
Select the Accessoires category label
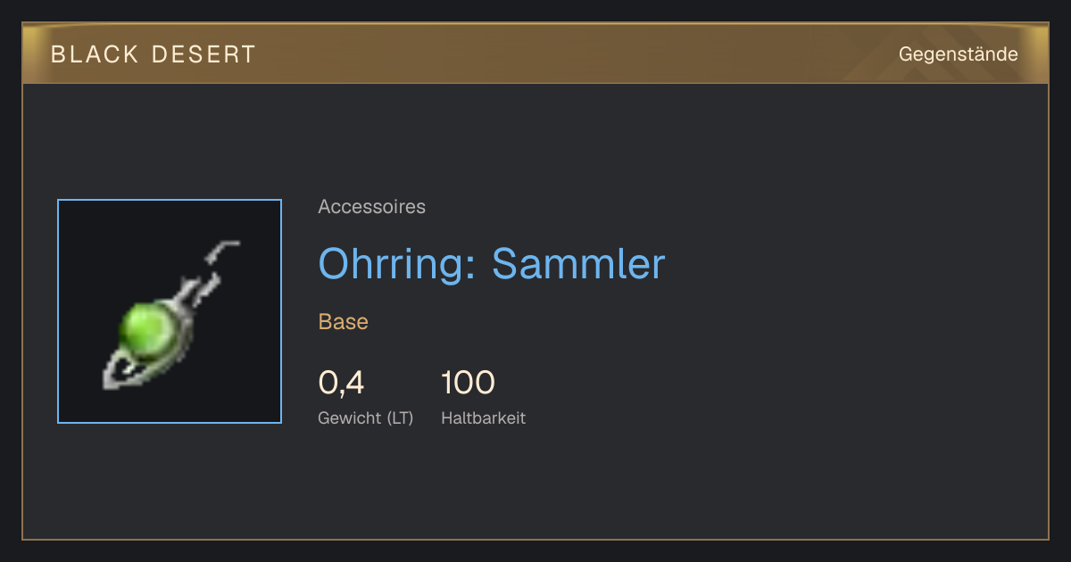point(371,207)
